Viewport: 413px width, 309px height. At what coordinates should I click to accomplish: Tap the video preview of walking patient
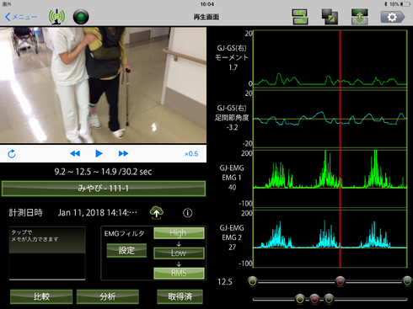click(103, 85)
